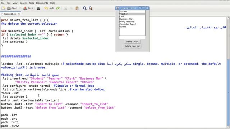This screenshot has width=230, height=129.
Task: Create a new document with toolbar icon
Action: (3, 8)
